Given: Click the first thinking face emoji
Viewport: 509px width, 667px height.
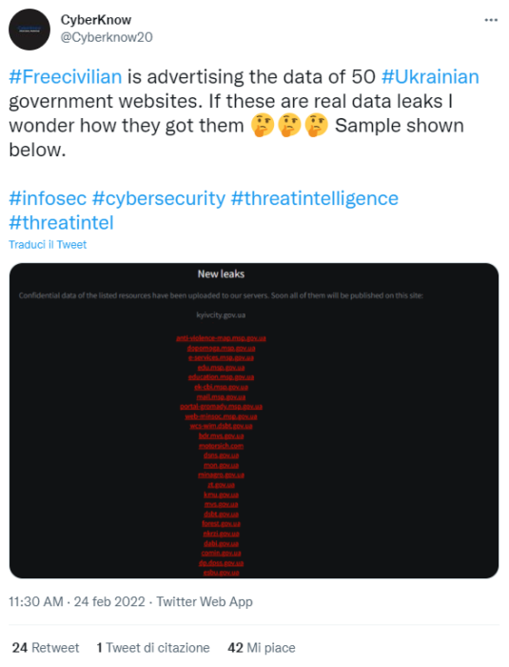Looking at the screenshot, I should pyautogui.click(x=263, y=126).
